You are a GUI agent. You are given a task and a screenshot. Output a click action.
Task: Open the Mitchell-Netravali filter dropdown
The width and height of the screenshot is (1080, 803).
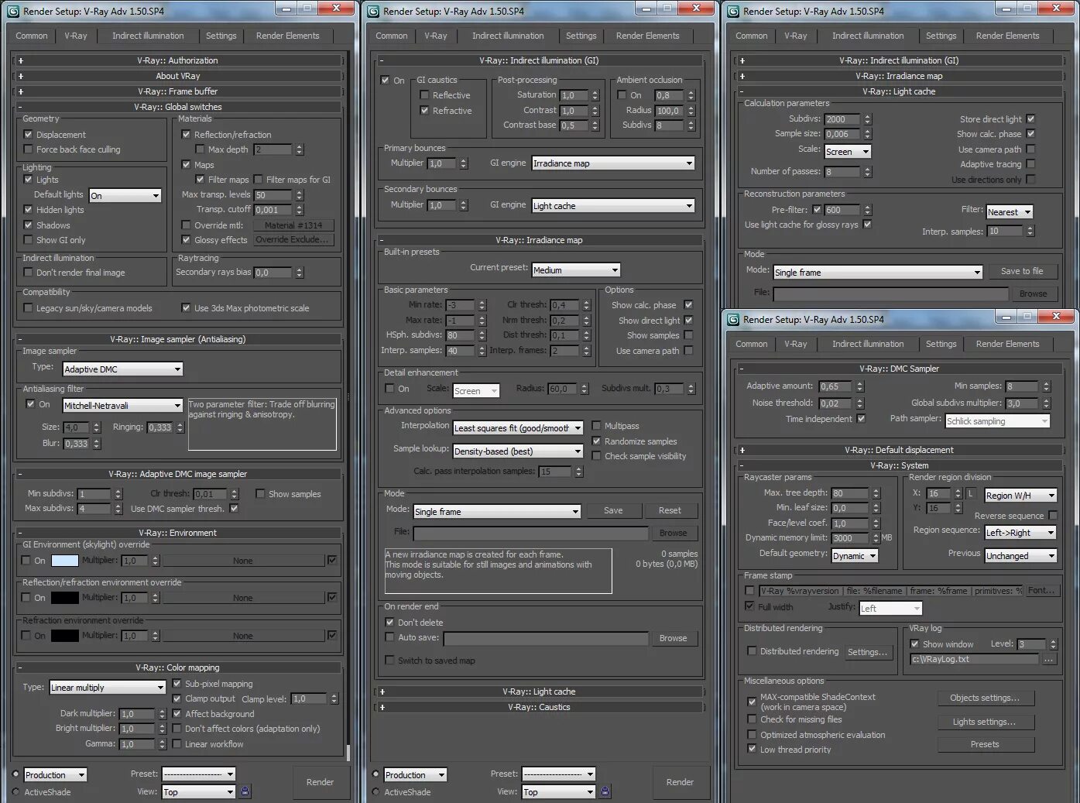tap(122, 406)
